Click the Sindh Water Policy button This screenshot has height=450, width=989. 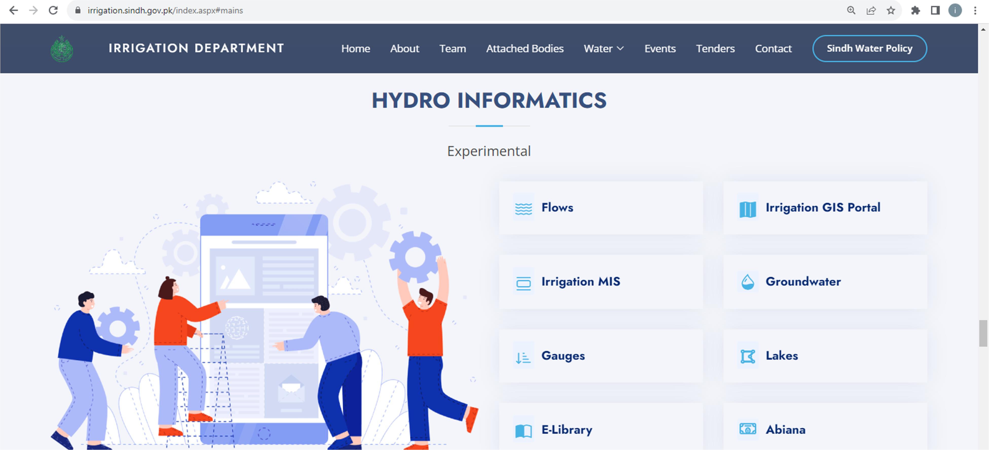(869, 48)
